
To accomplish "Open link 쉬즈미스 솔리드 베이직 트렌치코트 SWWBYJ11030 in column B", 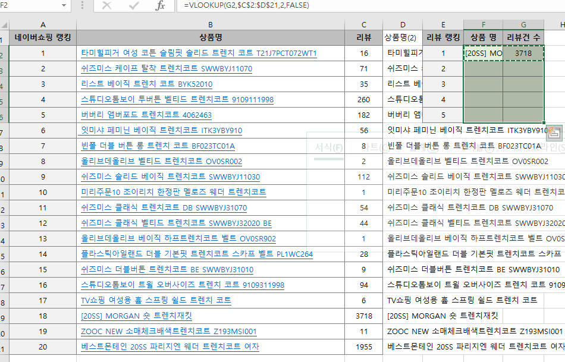I will click(171, 177).
